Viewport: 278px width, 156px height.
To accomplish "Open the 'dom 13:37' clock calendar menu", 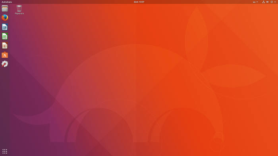I will [x=139, y=2].
